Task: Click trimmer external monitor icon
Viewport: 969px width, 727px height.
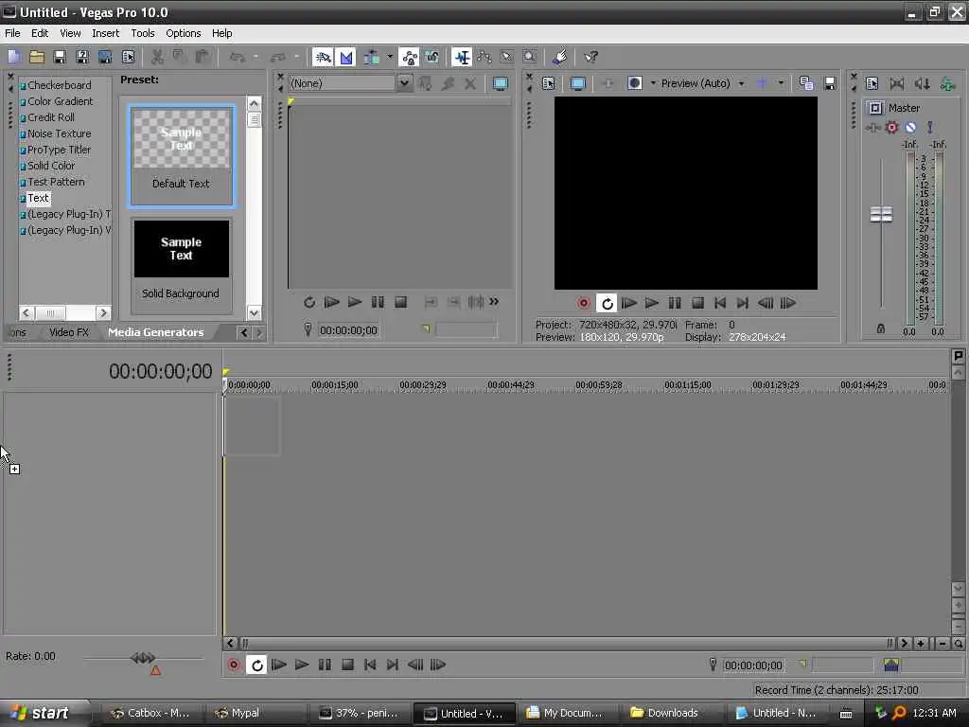Action: pyautogui.click(x=500, y=83)
